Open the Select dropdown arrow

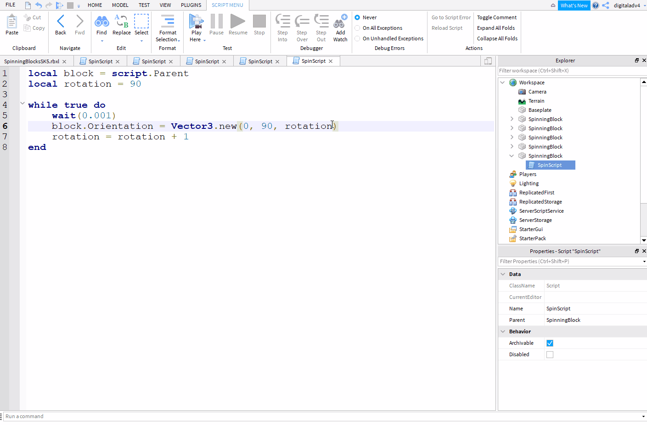(x=141, y=41)
